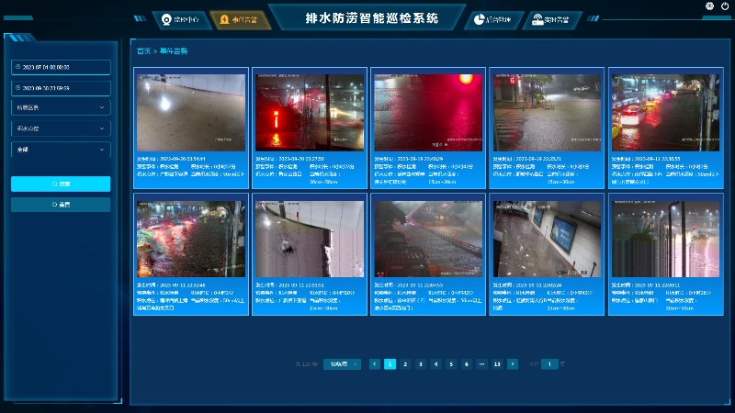The width and height of the screenshot is (735, 413).
Task: Expand the 所属区县 dropdown
Action: click(61, 107)
